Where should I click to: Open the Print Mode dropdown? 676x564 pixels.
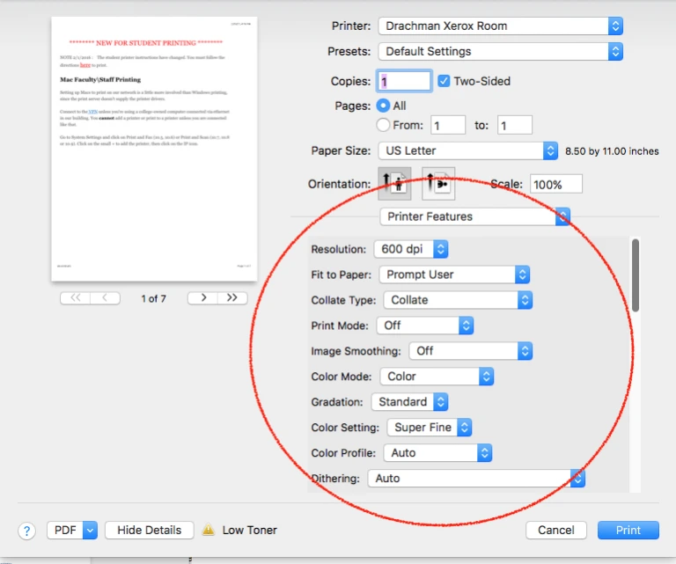[x=425, y=326]
